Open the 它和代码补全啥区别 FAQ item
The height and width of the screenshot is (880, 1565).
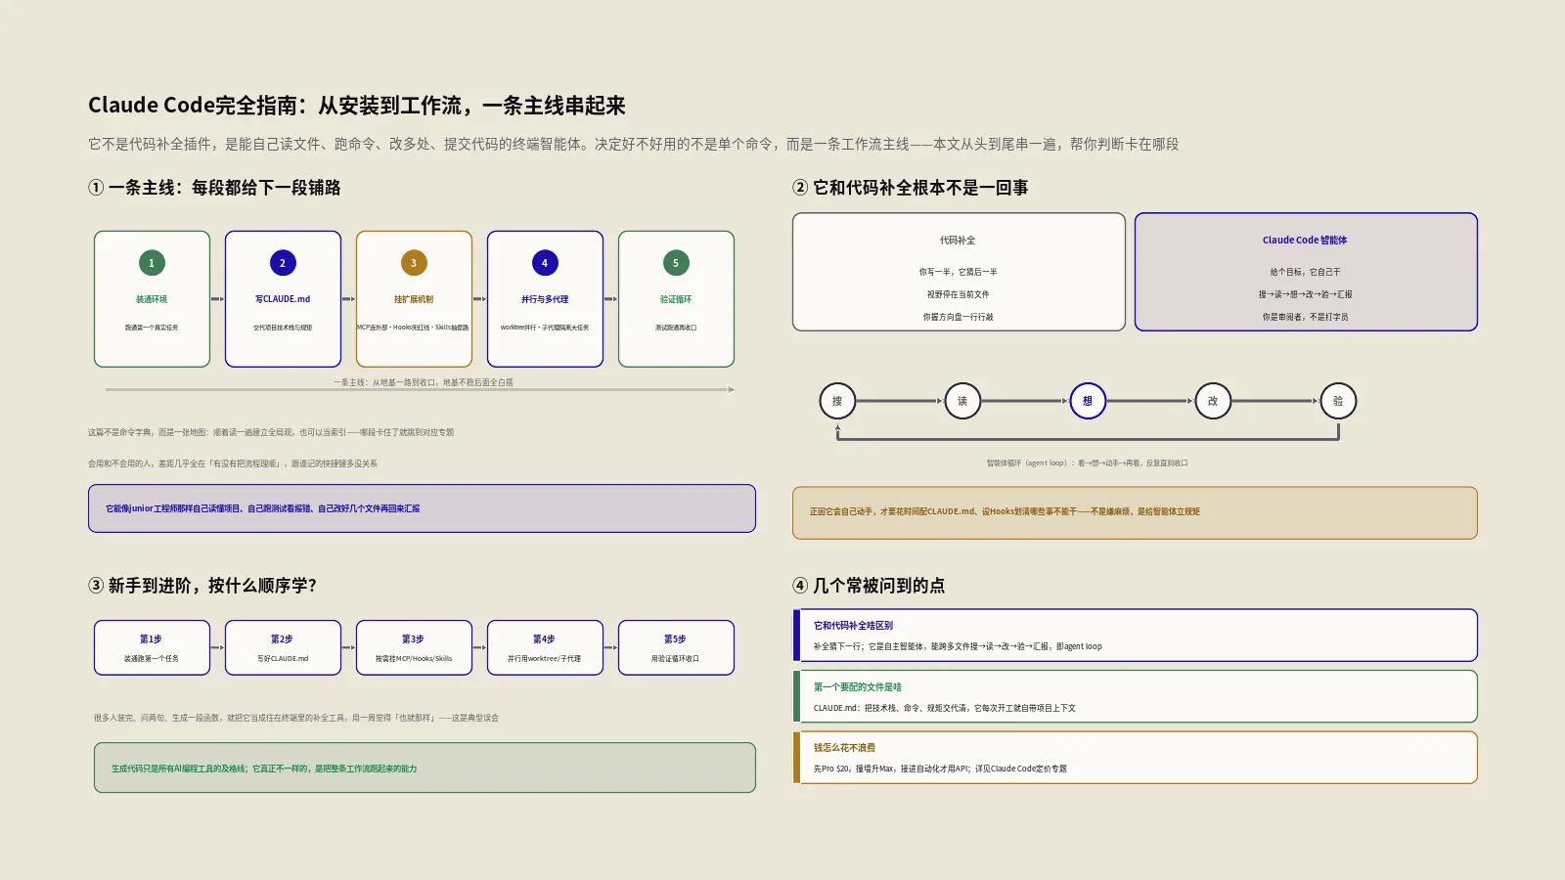(1135, 636)
